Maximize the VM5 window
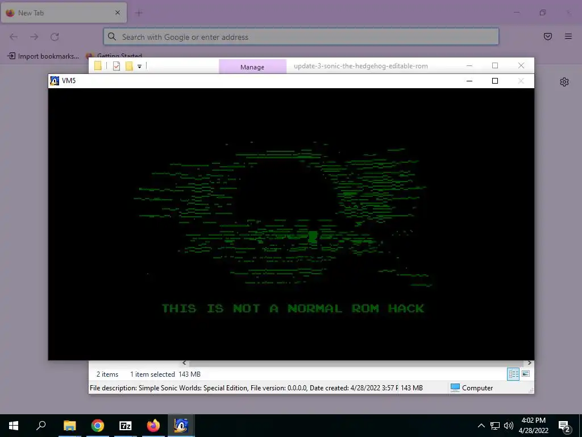The height and width of the screenshot is (437, 582). click(495, 81)
